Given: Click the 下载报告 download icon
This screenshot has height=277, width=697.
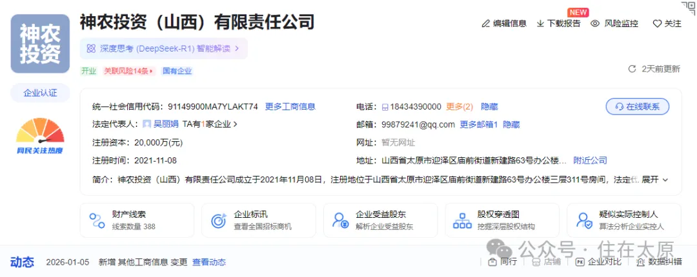Looking at the screenshot, I should tap(541, 24).
